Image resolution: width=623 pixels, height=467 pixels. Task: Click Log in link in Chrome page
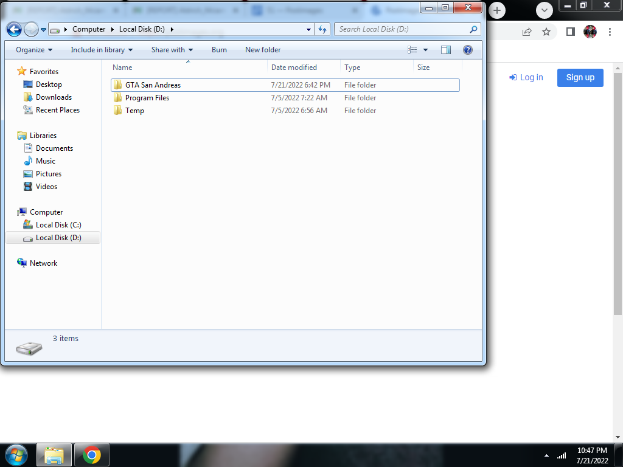526,77
